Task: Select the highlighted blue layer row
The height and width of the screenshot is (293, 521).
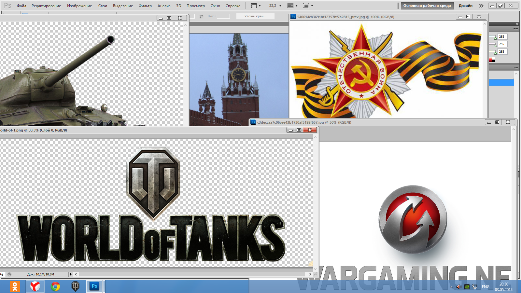Action: point(501,82)
